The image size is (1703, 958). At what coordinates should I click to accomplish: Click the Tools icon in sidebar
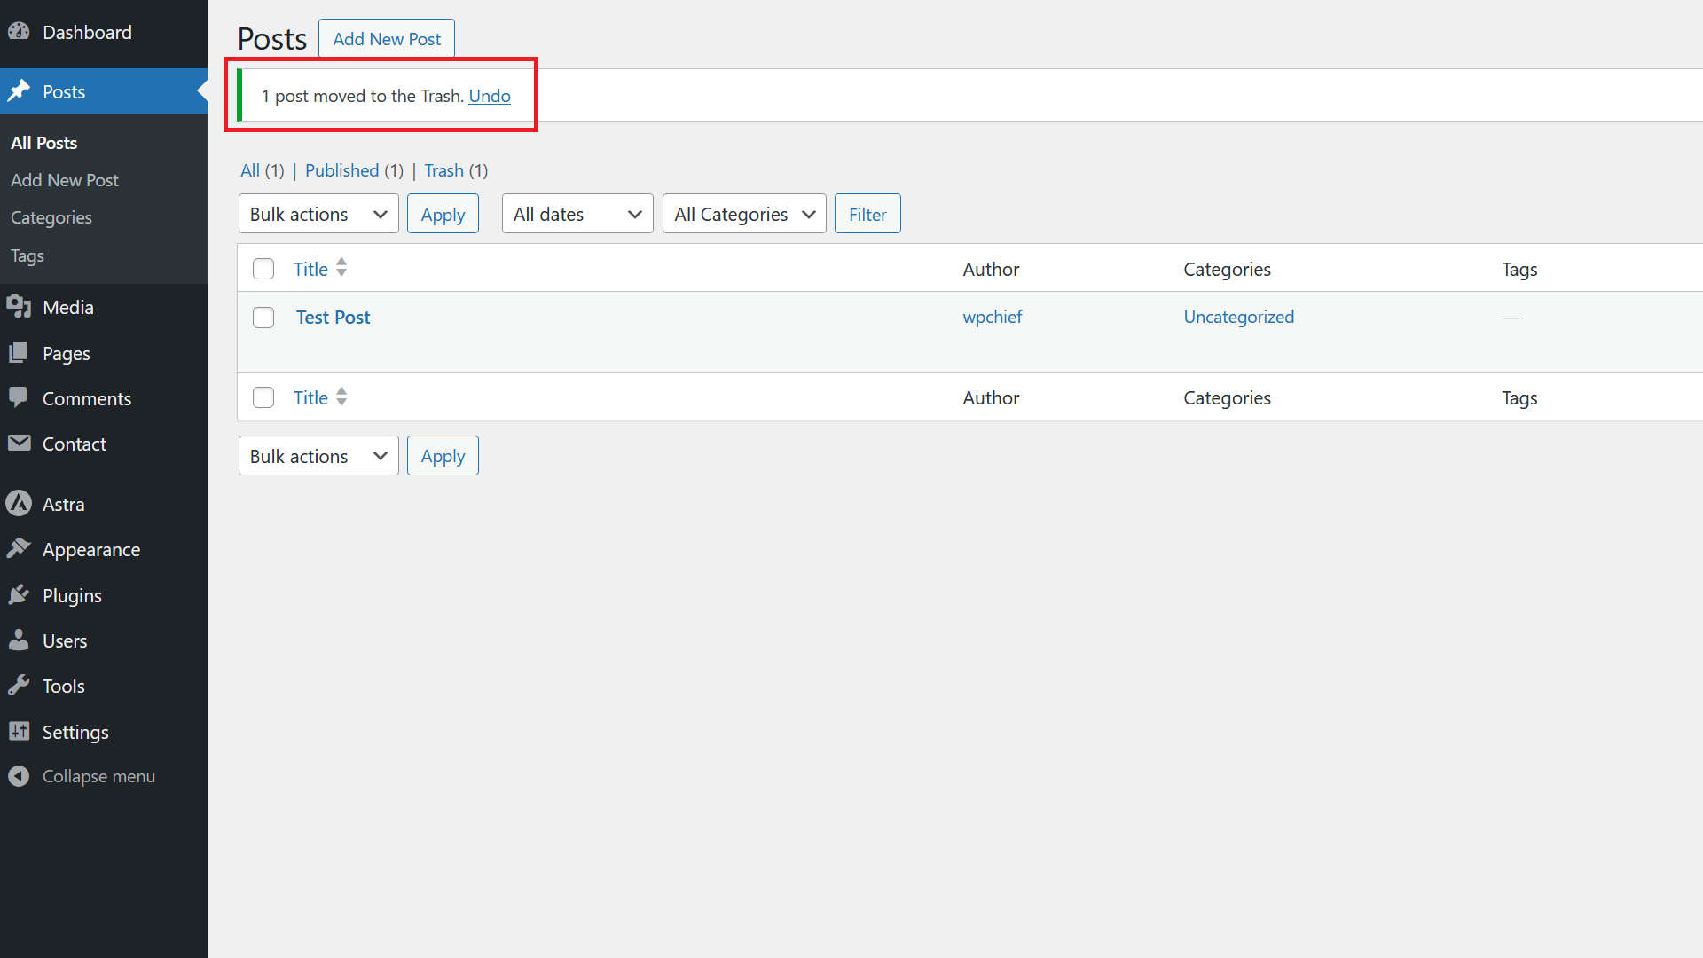(x=19, y=687)
